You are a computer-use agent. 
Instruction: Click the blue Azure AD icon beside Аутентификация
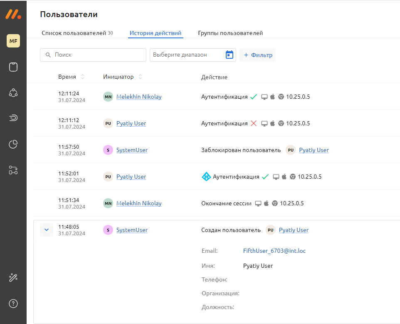click(206, 176)
